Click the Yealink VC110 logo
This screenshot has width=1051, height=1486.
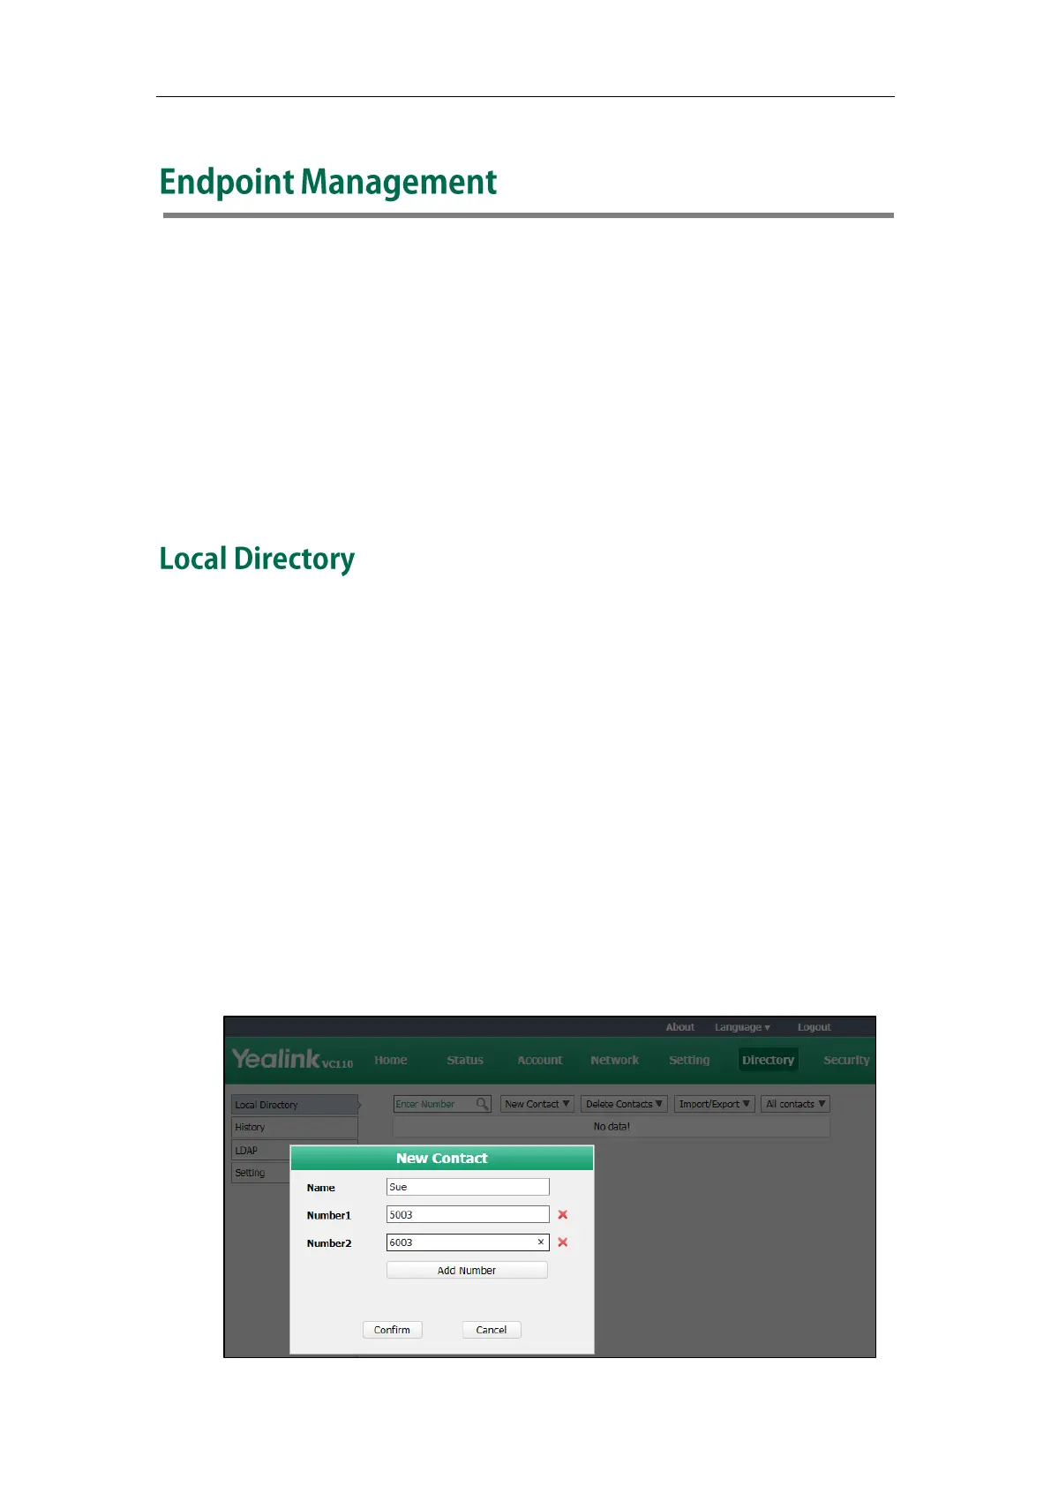[292, 1059]
